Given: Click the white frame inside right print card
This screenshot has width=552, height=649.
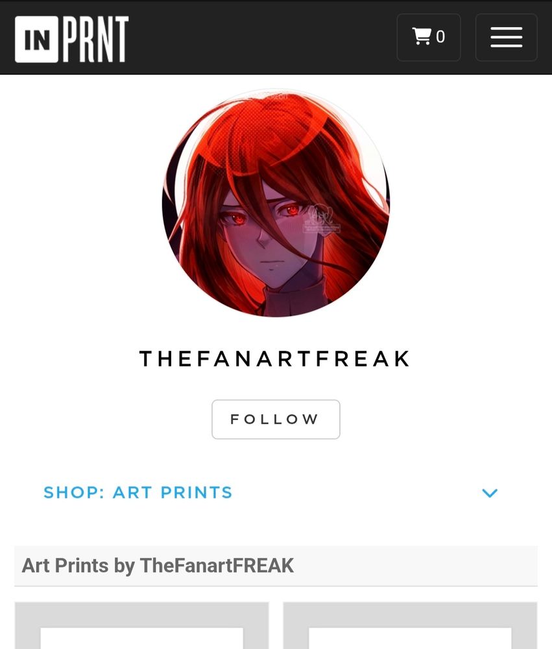Looking at the screenshot, I should (410, 638).
